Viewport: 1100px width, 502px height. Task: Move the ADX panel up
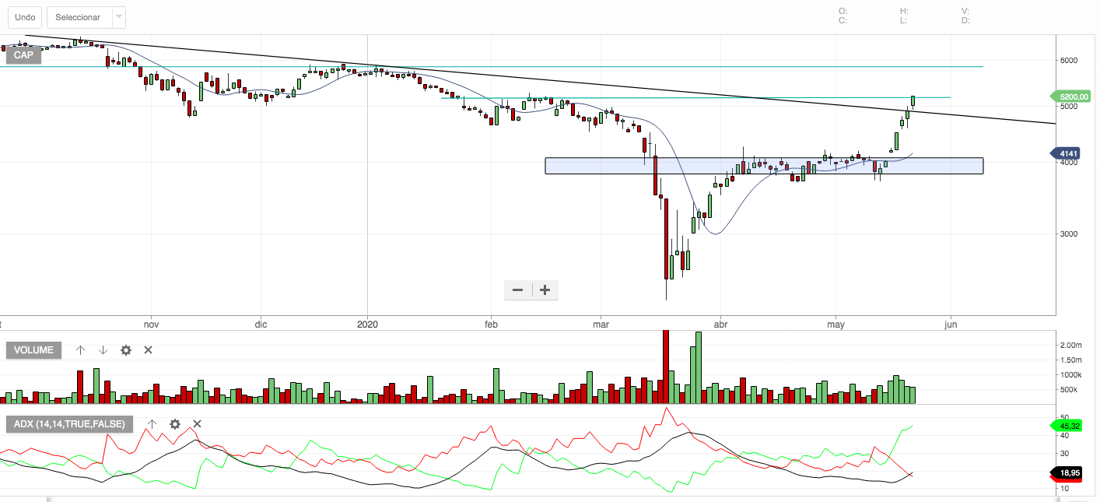pos(152,424)
